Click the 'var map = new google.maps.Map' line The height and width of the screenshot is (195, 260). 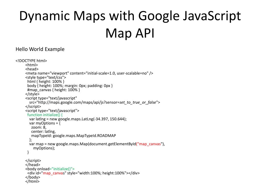click(x=97, y=144)
